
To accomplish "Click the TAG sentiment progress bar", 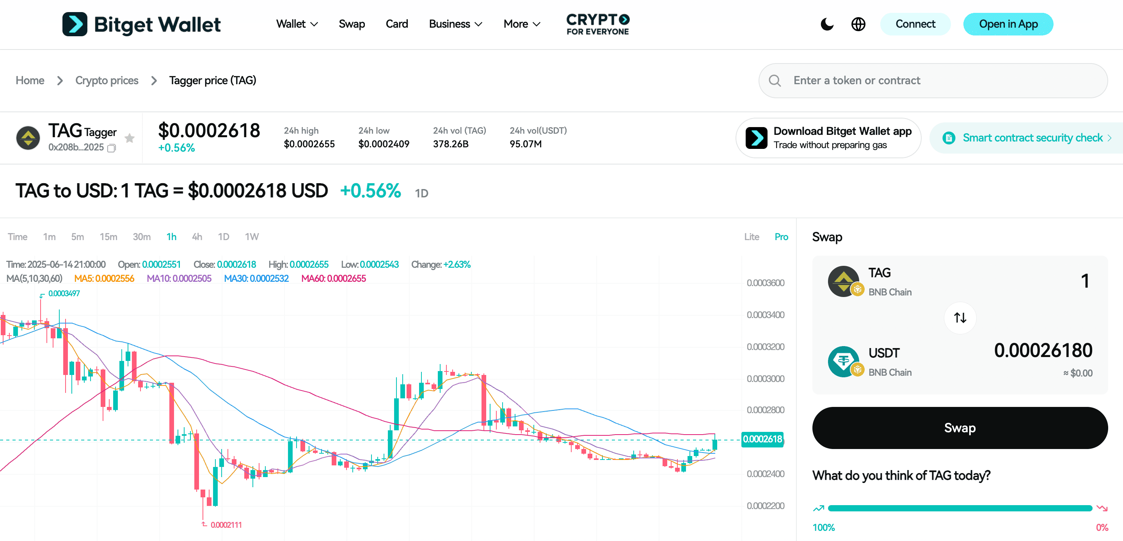I will [x=960, y=508].
